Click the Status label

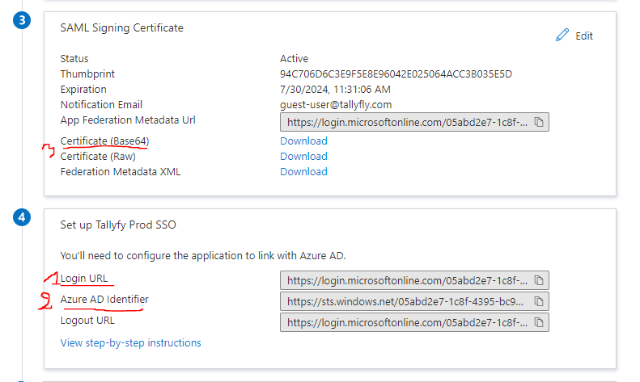point(74,59)
